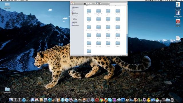
Task: Select the Security folder icon
Action: (x=118, y=27)
